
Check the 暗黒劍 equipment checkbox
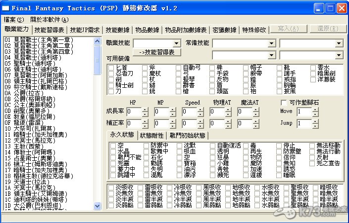click(x=313, y=74)
